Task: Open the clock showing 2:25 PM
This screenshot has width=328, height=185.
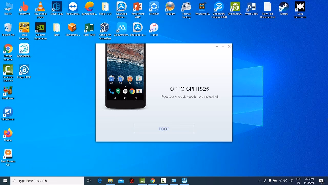Action: 309,181
